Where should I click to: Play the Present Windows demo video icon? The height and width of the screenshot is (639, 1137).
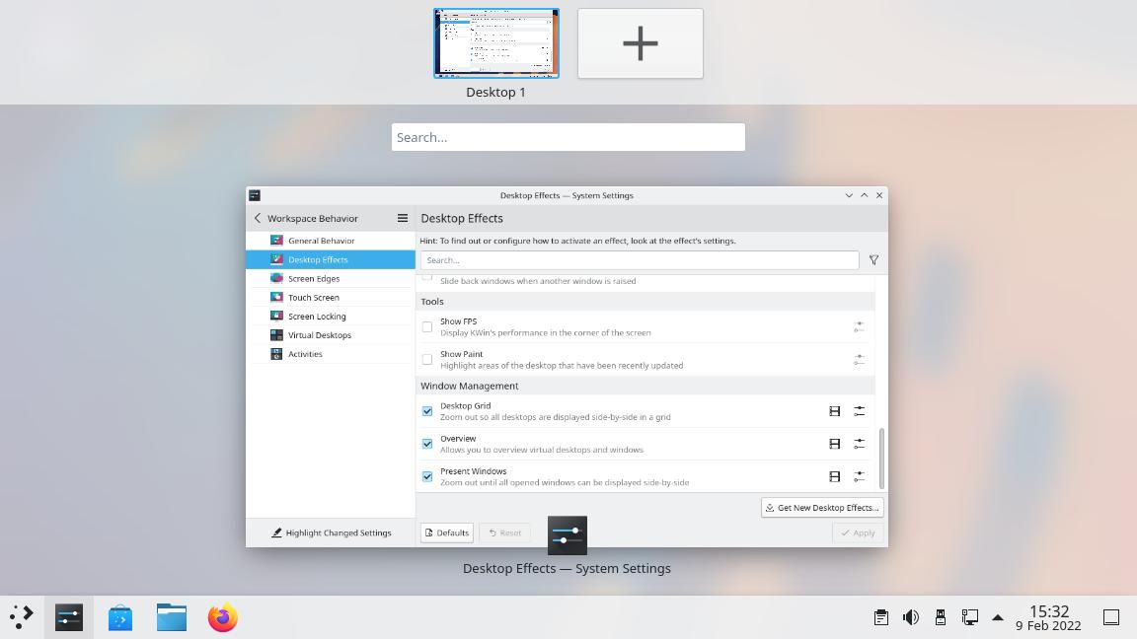835,476
